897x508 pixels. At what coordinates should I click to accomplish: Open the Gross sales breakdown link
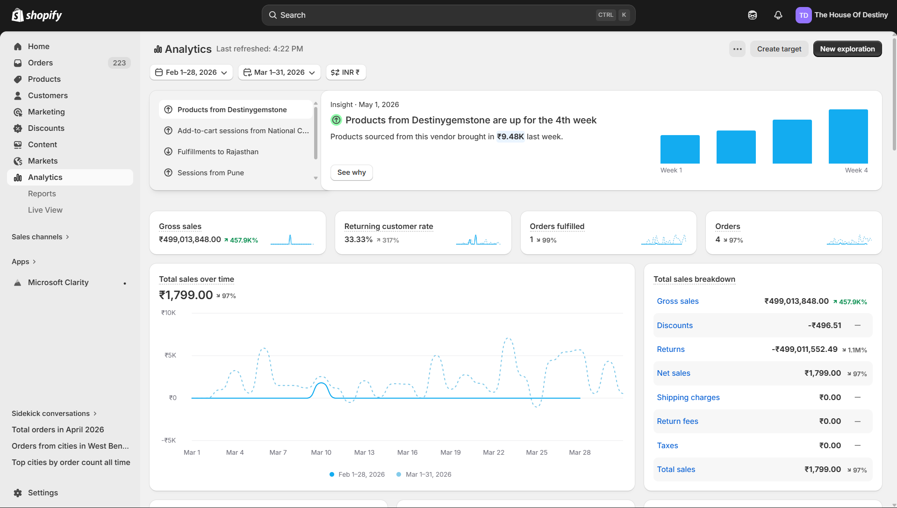677,301
